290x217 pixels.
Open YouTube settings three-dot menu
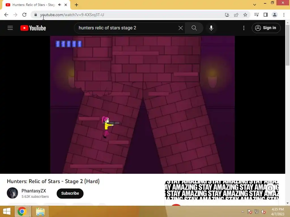coord(244,28)
